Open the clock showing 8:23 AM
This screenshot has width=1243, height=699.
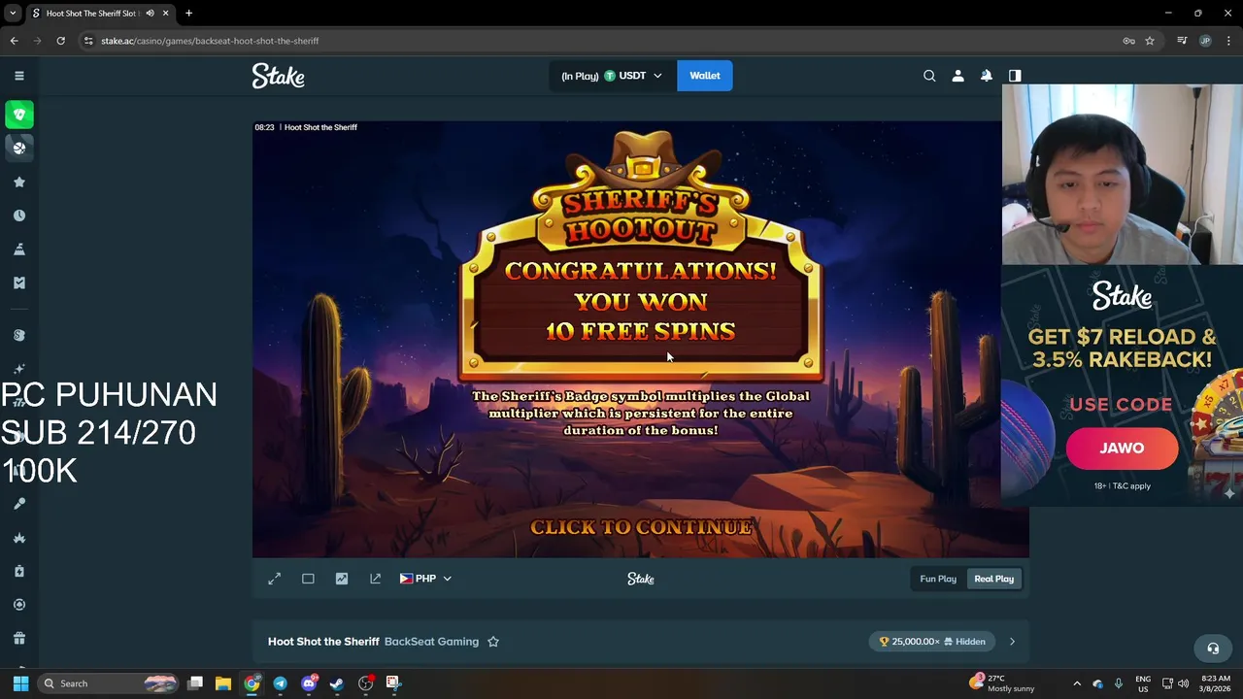1215,683
